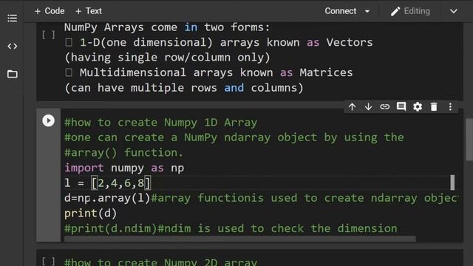Add a new Text cell
Image resolution: width=473 pixels, height=266 pixels.
89,11
